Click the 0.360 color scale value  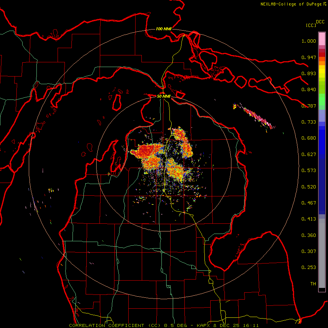tap(309, 235)
